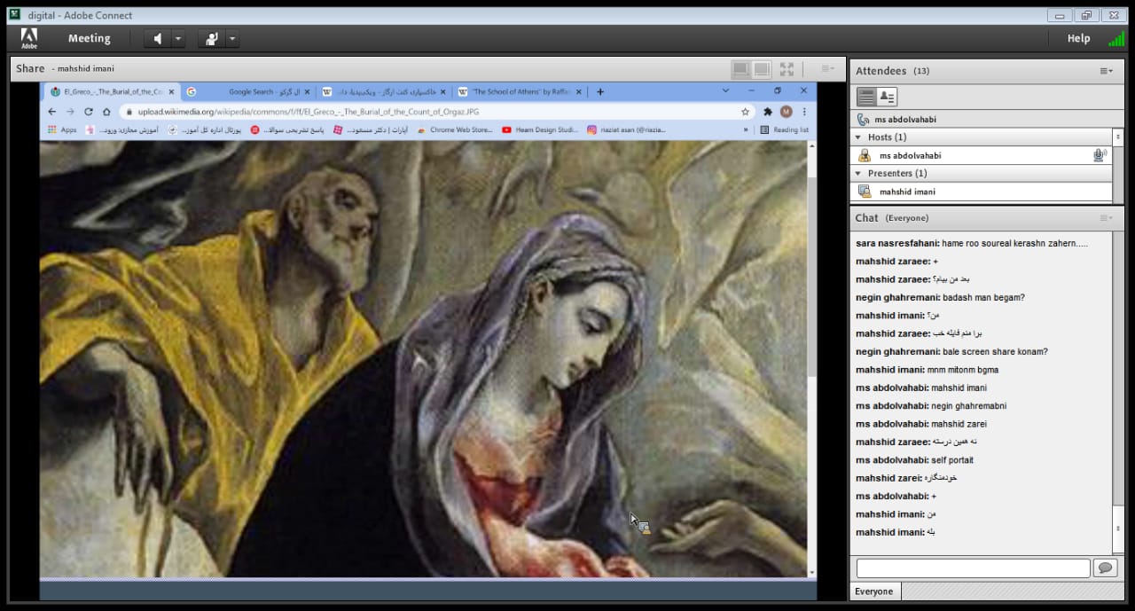The image size is (1135, 611).
Task: Send the chat message bubble button
Action: point(1105,568)
